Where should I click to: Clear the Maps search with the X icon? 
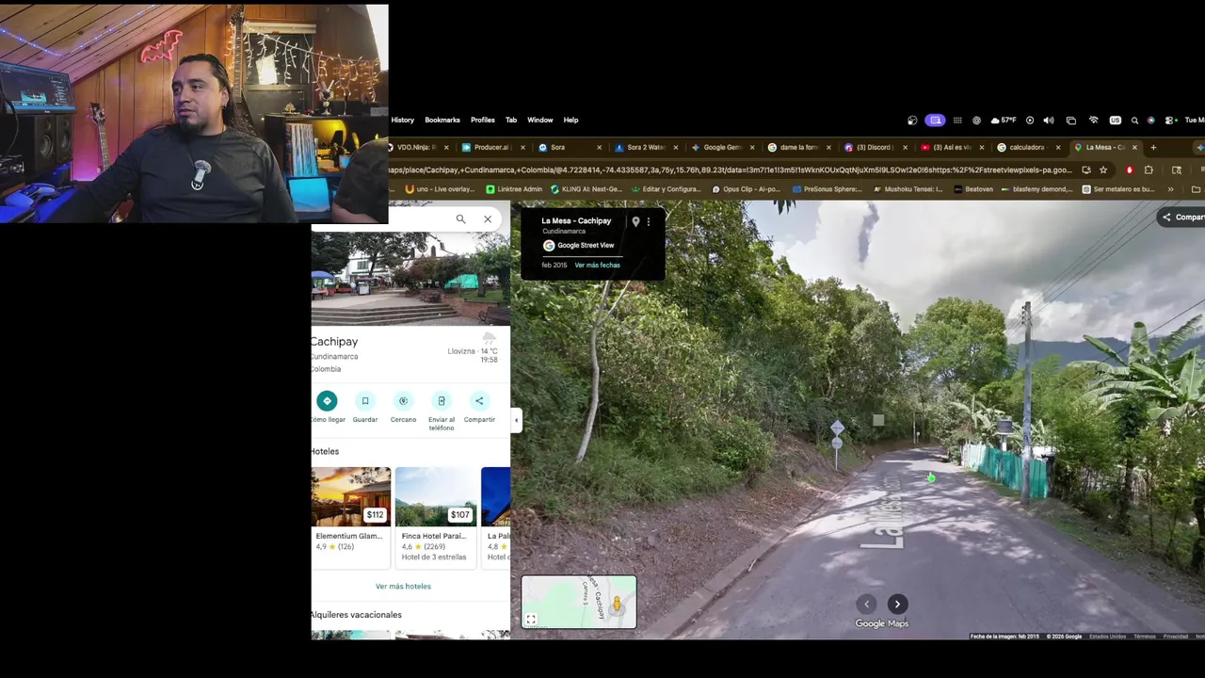point(488,219)
